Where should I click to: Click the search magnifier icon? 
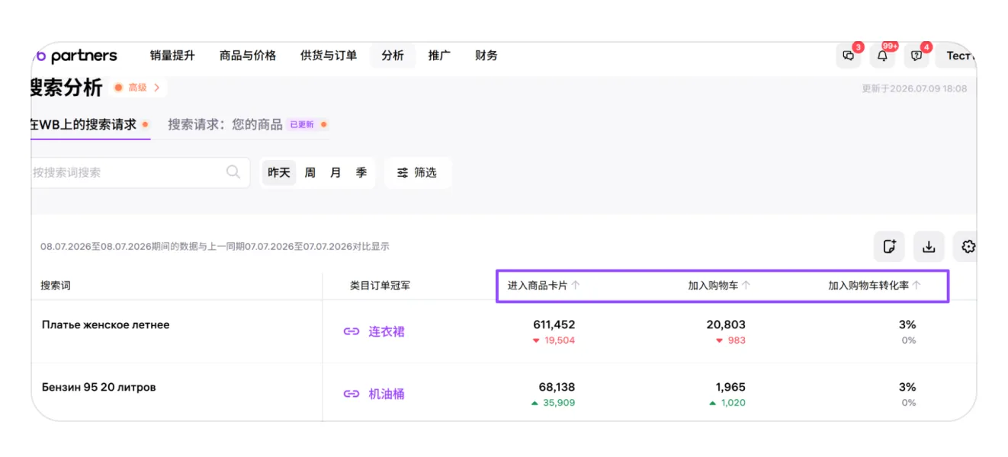(233, 172)
